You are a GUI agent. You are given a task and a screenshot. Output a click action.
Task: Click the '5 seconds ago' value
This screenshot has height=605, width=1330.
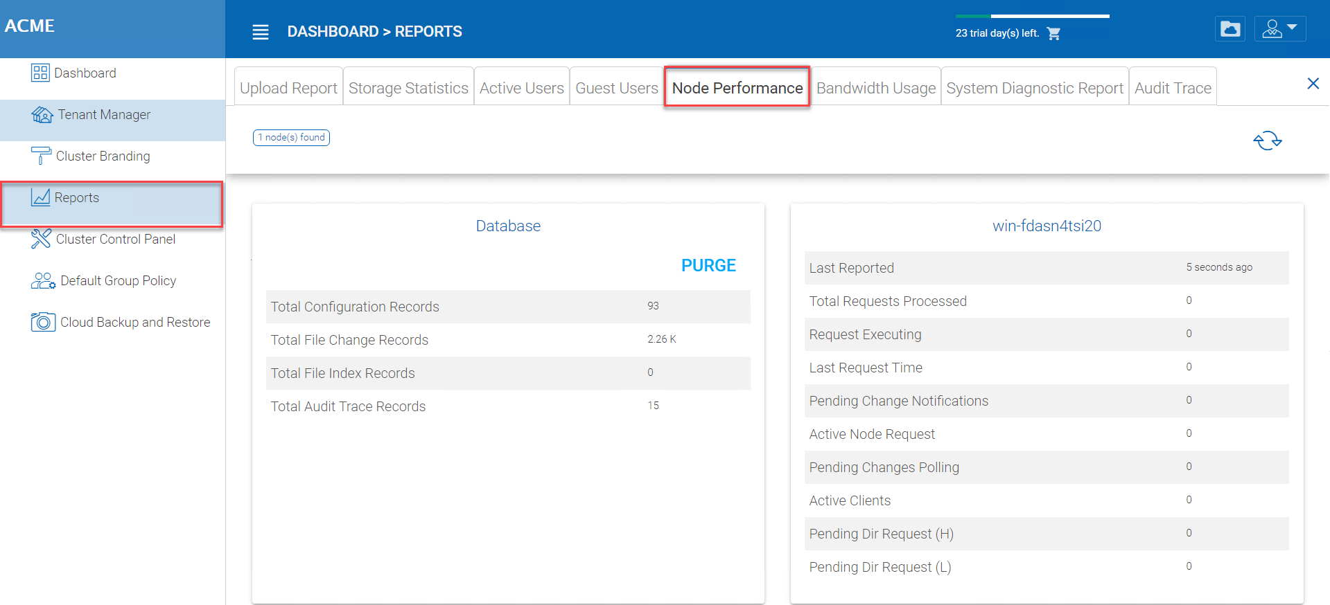(x=1219, y=267)
